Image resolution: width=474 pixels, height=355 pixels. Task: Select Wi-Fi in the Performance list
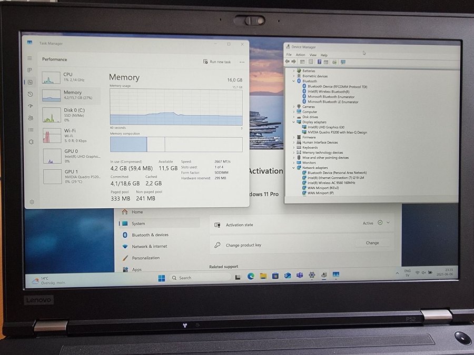click(71, 135)
